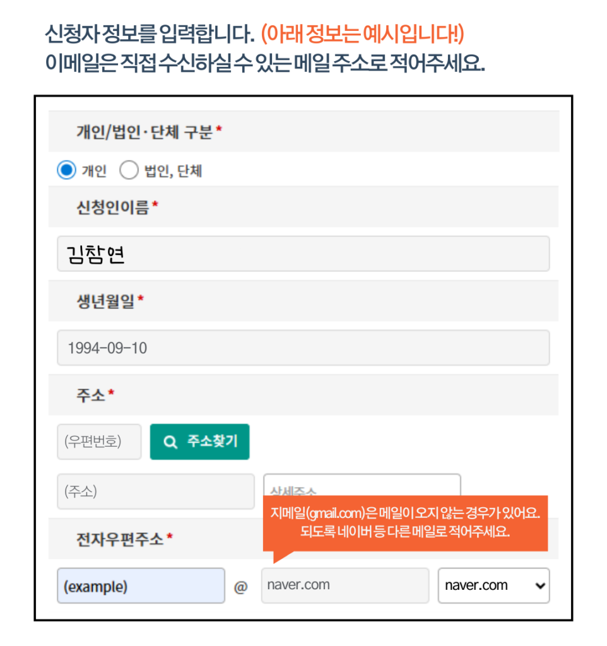Focus the 신청인이름 name field
This screenshot has width=607, height=646.
pos(303,254)
